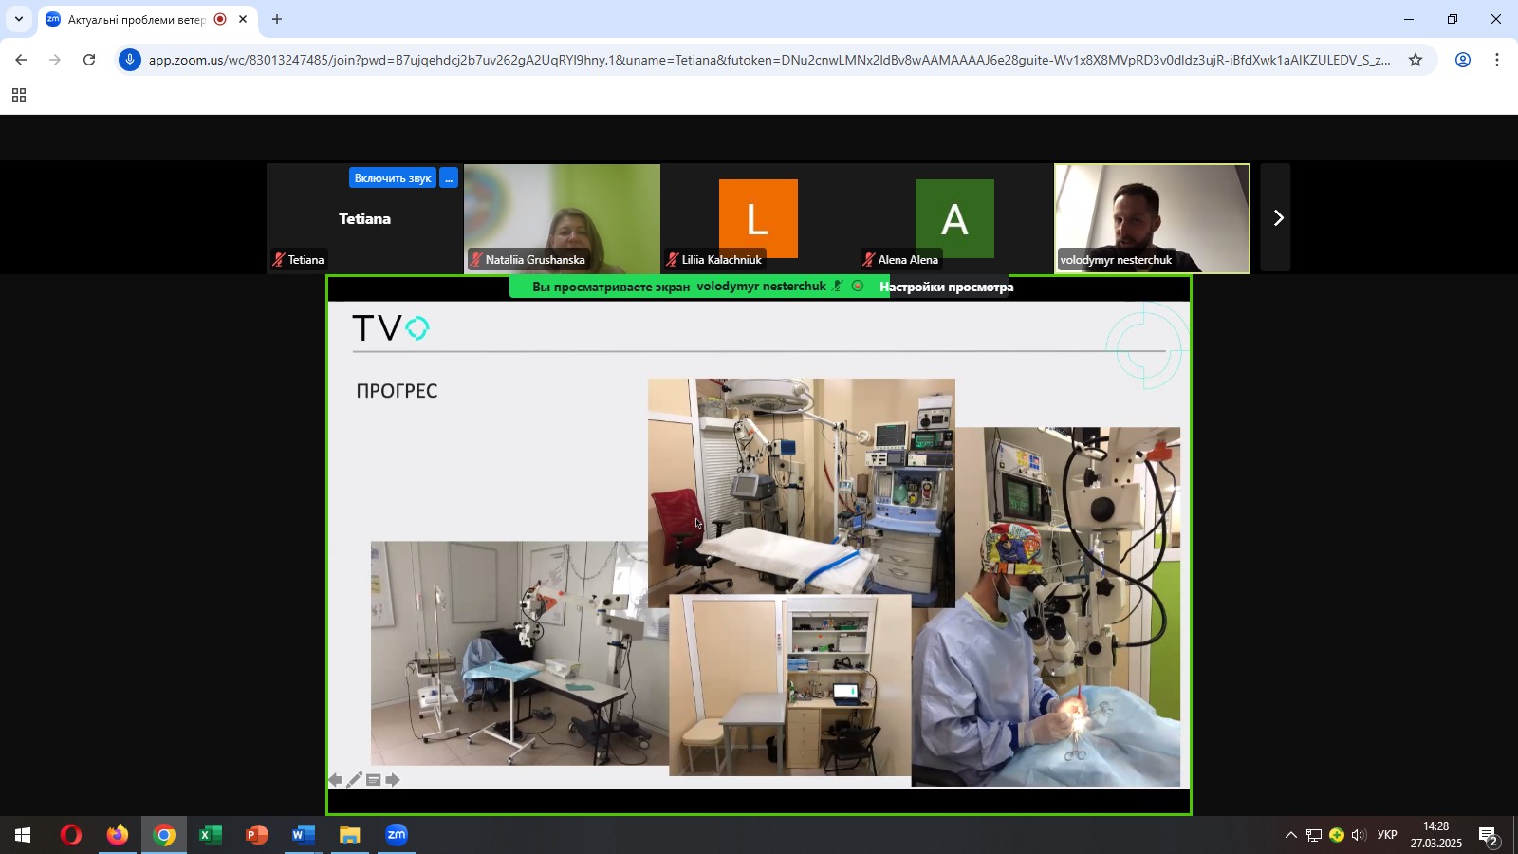Image resolution: width=1518 pixels, height=854 pixels.
Task: Open Chrome's three-dot menu
Action: (x=1497, y=60)
